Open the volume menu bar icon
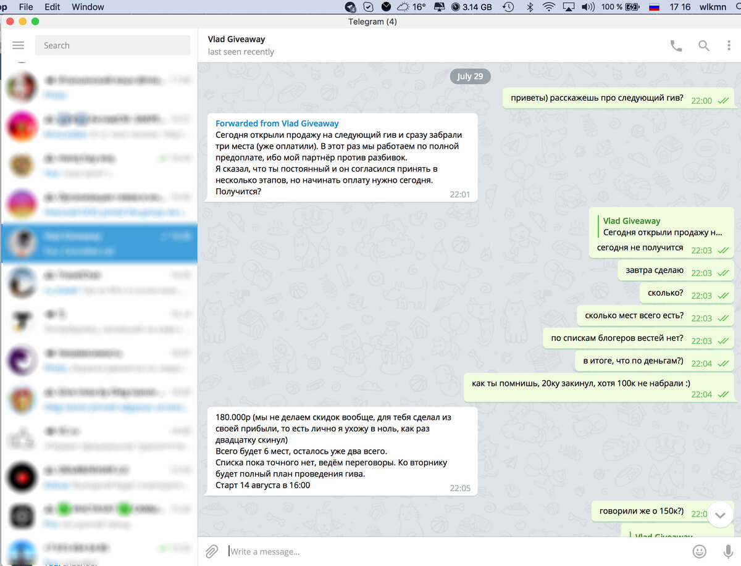The image size is (741, 566). [x=588, y=7]
